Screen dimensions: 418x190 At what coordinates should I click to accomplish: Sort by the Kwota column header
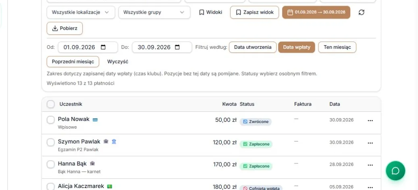click(x=229, y=104)
